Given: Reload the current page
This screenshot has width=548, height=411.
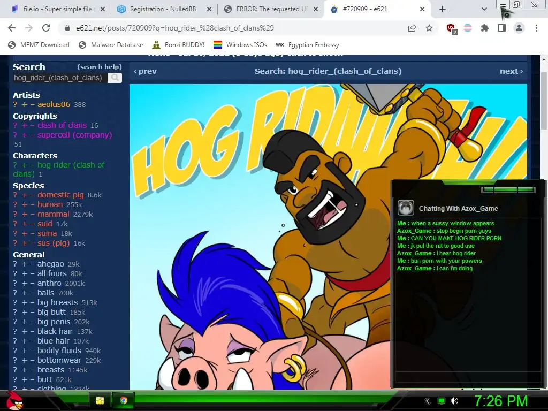Looking at the screenshot, I should pos(46,28).
